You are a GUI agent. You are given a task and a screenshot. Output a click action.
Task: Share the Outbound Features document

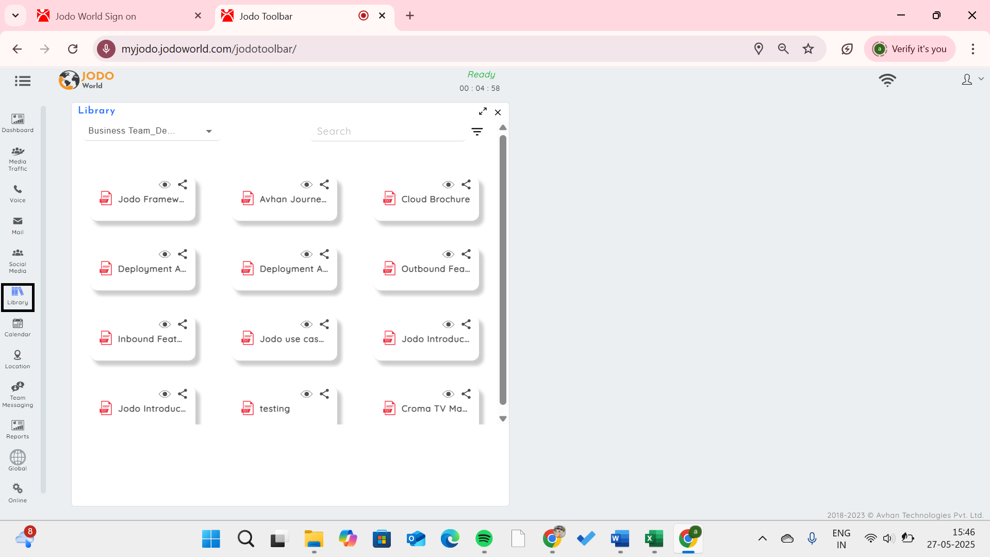coord(466,254)
